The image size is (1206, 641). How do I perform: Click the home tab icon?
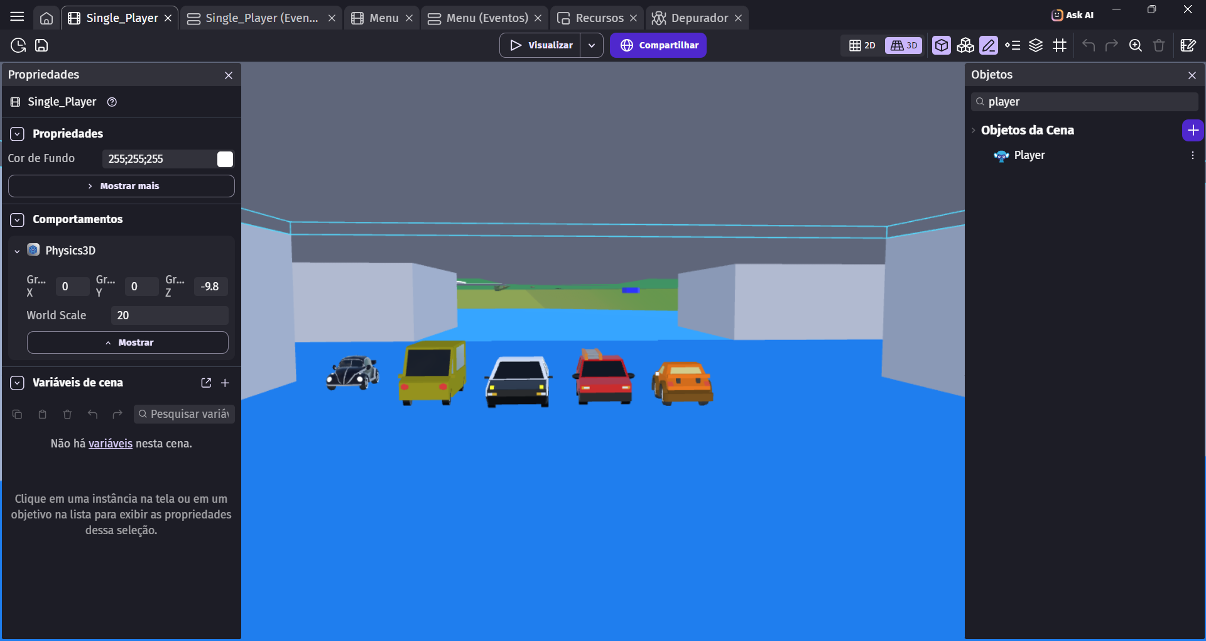click(46, 18)
